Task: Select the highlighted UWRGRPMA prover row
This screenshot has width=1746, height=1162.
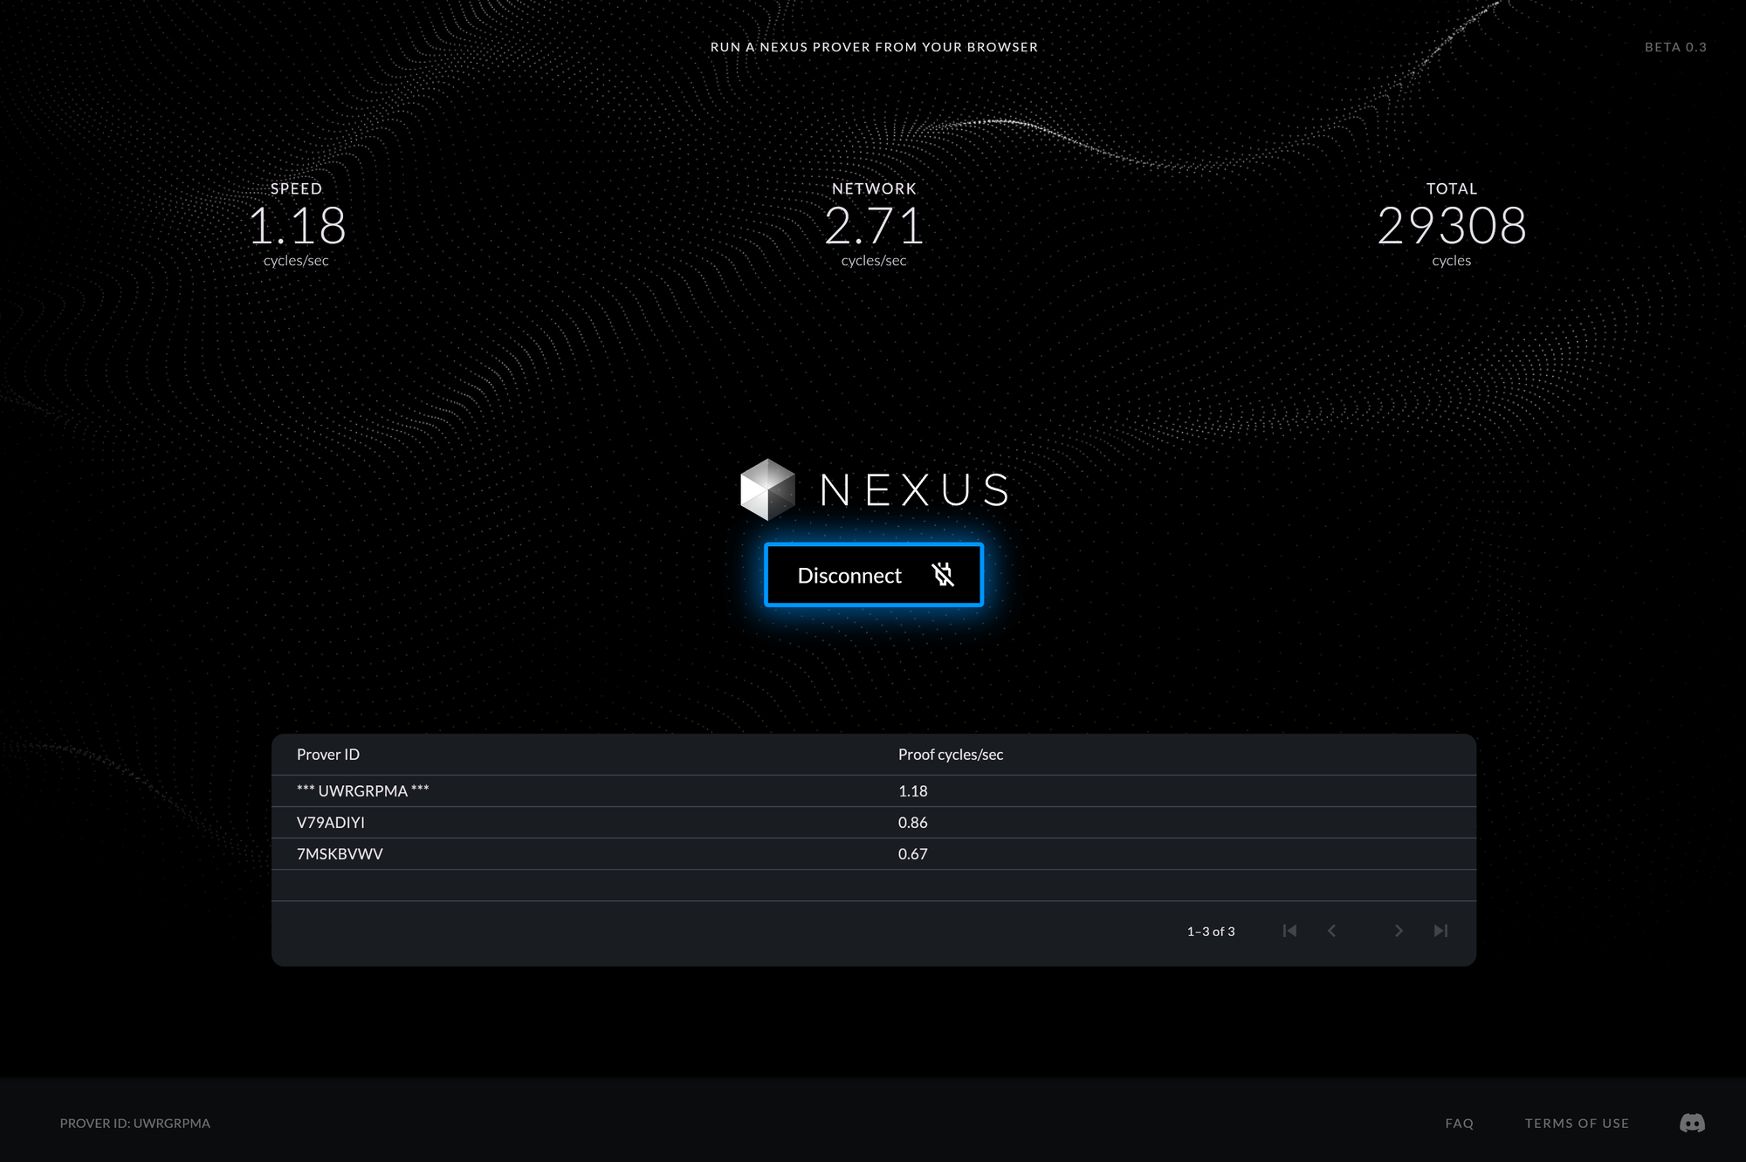Action: coord(363,790)
